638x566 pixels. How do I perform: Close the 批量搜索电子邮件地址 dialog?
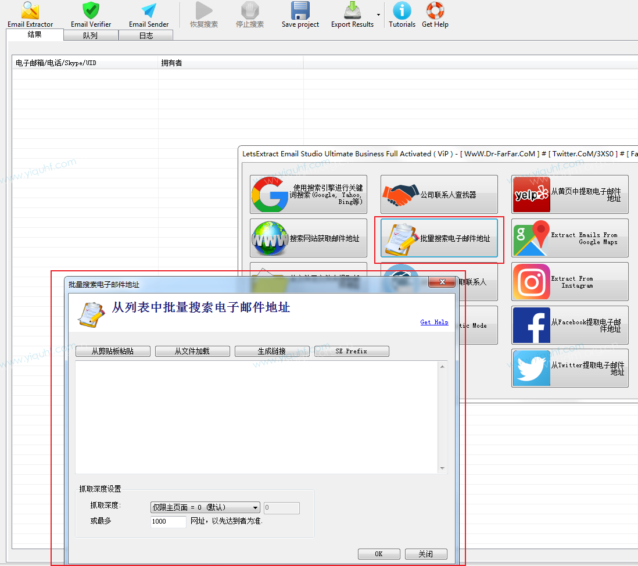coord(442,282)
